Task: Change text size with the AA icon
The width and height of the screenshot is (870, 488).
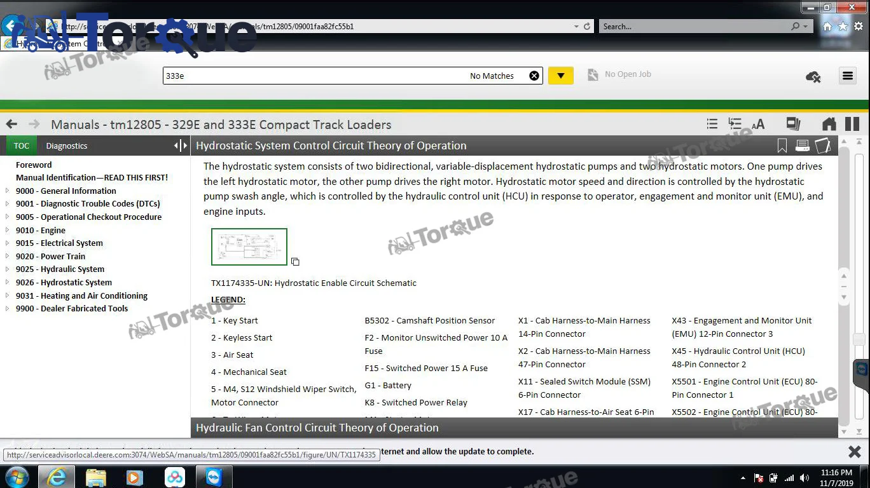Action: pos(758,125)
